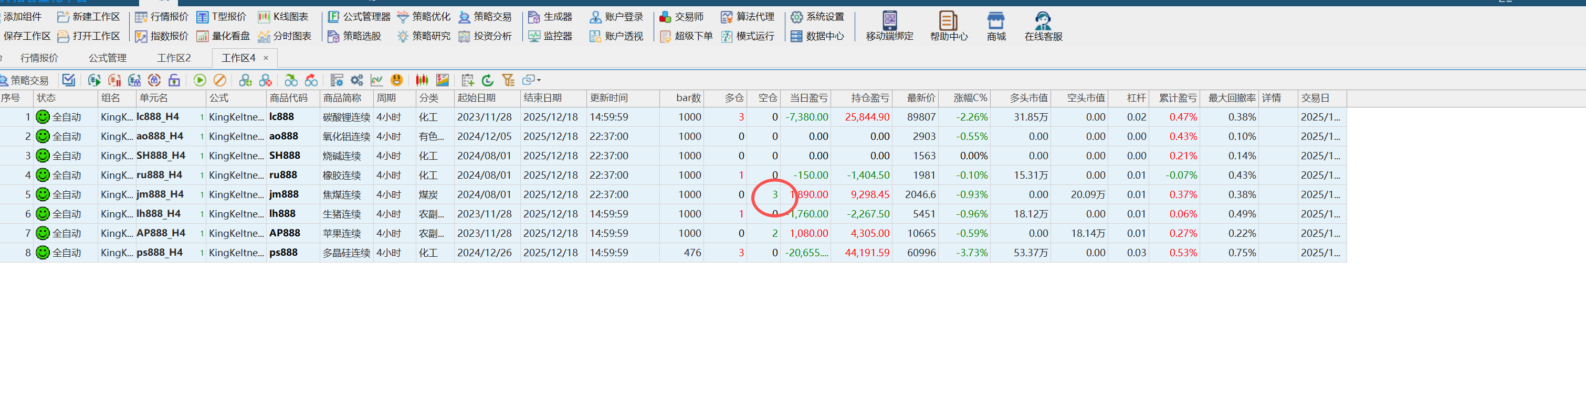Click the money smiley face toolbar icon
The width and height of the screenshot is (1586, 415).
pos(397,80)
